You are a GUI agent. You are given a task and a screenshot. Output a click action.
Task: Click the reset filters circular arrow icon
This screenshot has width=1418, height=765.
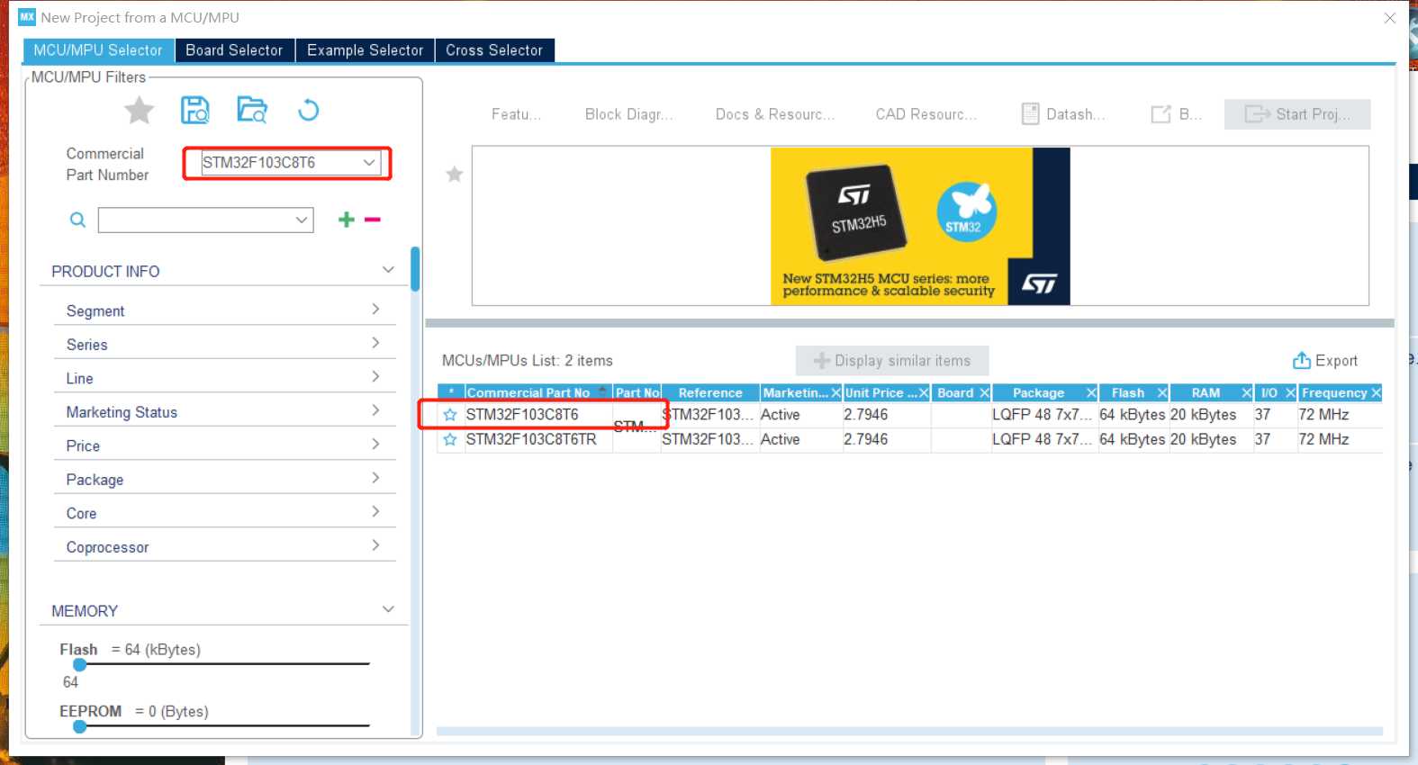coord(308,110)
